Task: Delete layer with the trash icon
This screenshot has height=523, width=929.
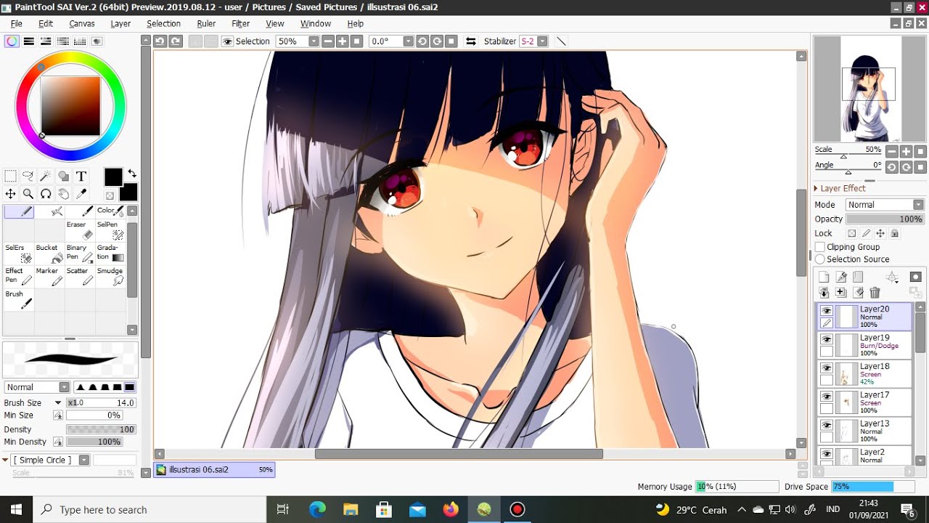Action: [875, 293]
